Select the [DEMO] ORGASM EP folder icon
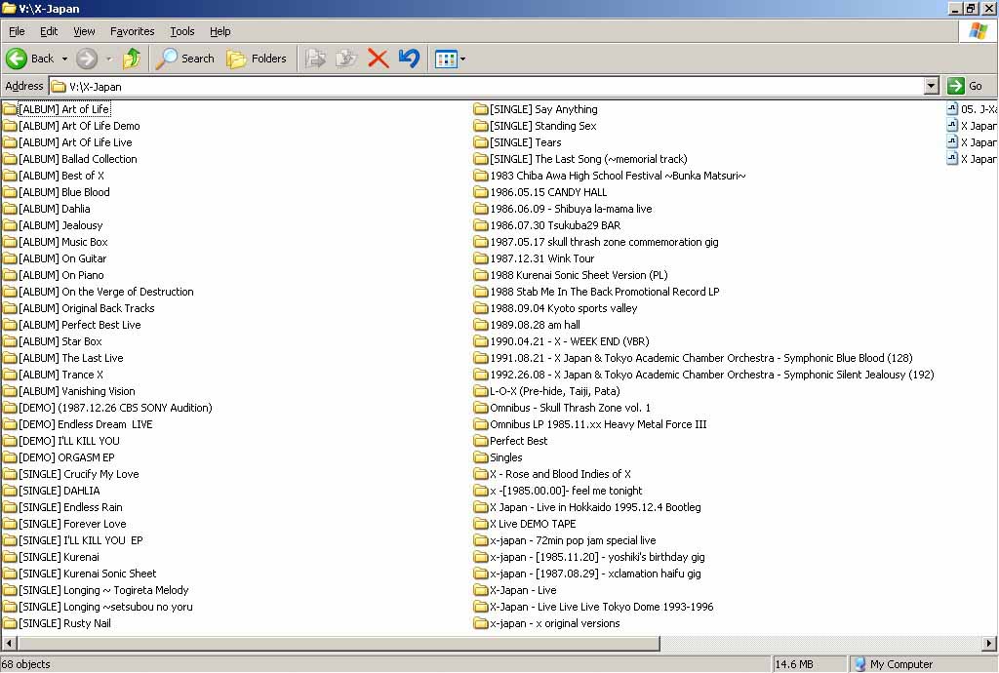Screen dimensions: 999x673 [x=10, y=457]
